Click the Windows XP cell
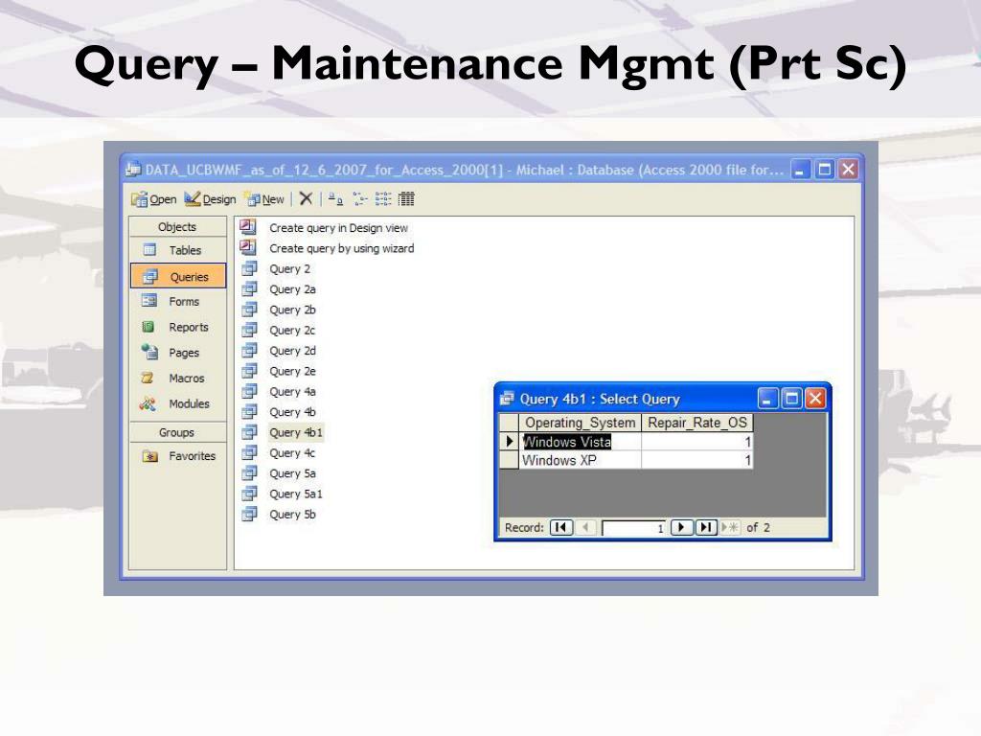The image size is (981, 736). pyautogui.click(x=580, y=461)
